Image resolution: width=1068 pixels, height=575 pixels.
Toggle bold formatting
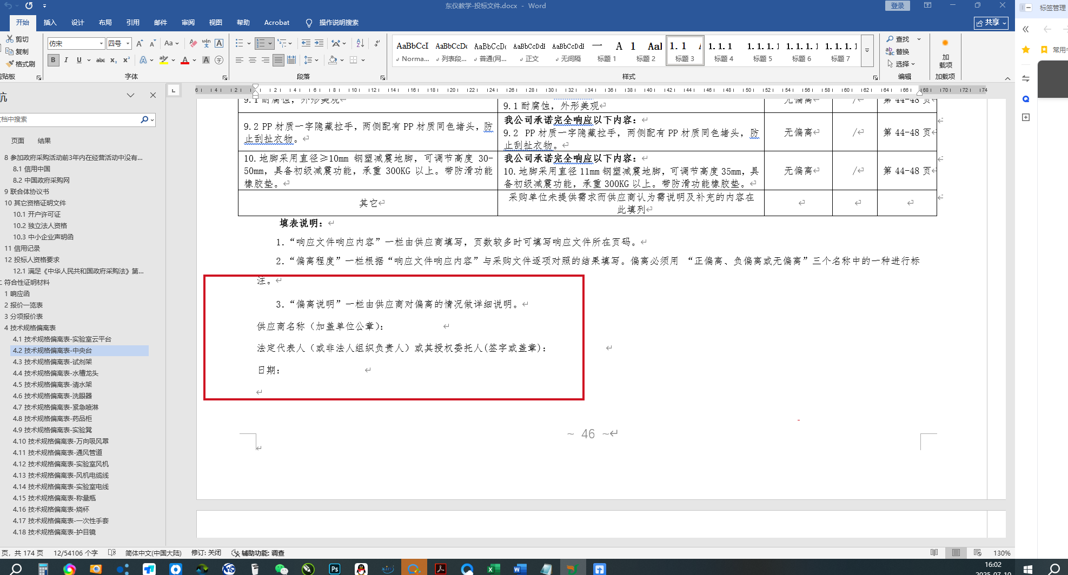[53, 60]
